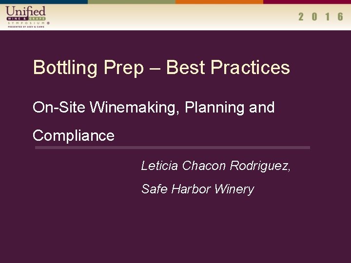The image size is (351, 263).
Task: Click the Presented by ASEV & CAWG tagline
Action: [26, 27]
